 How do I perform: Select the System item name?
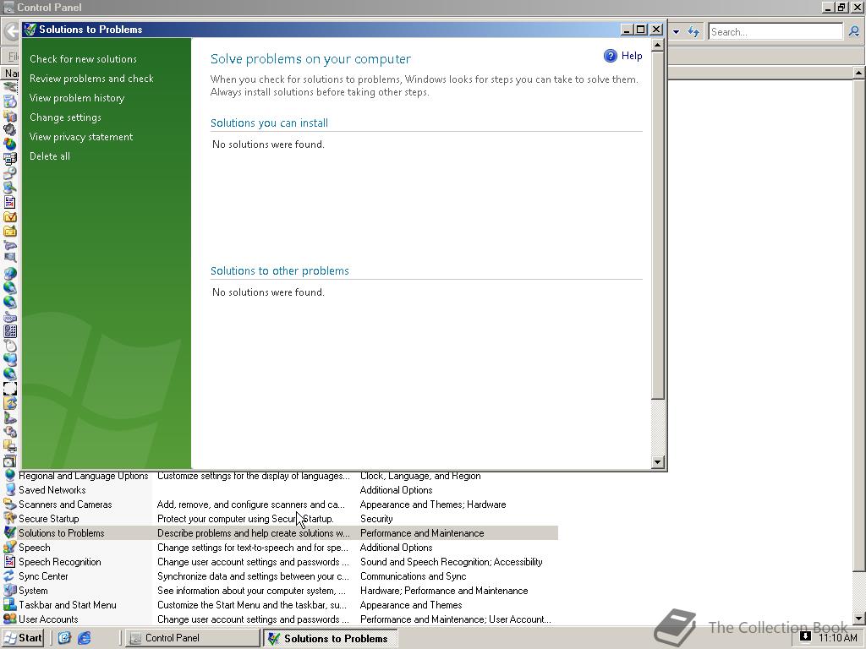point(33,590)
